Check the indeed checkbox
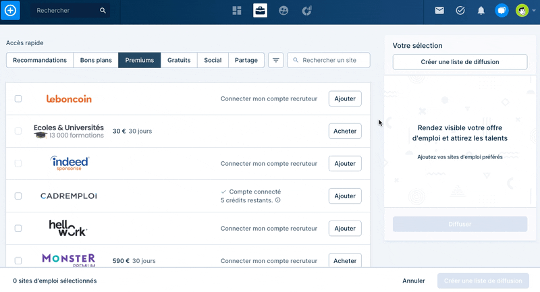Image resolution: width=540 pixels, height=292 pixels. [18, 163]
